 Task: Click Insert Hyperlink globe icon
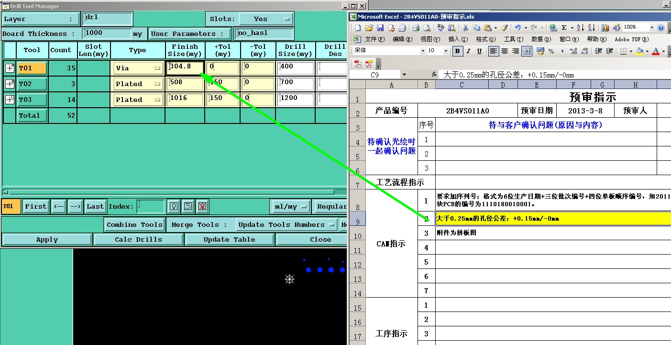point(553,28)
